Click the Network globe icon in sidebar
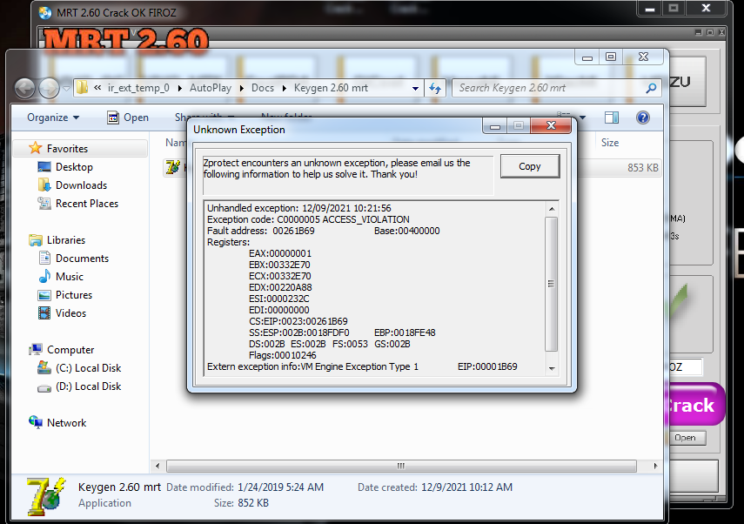744x524 pixels. click(x=36, y=422)
